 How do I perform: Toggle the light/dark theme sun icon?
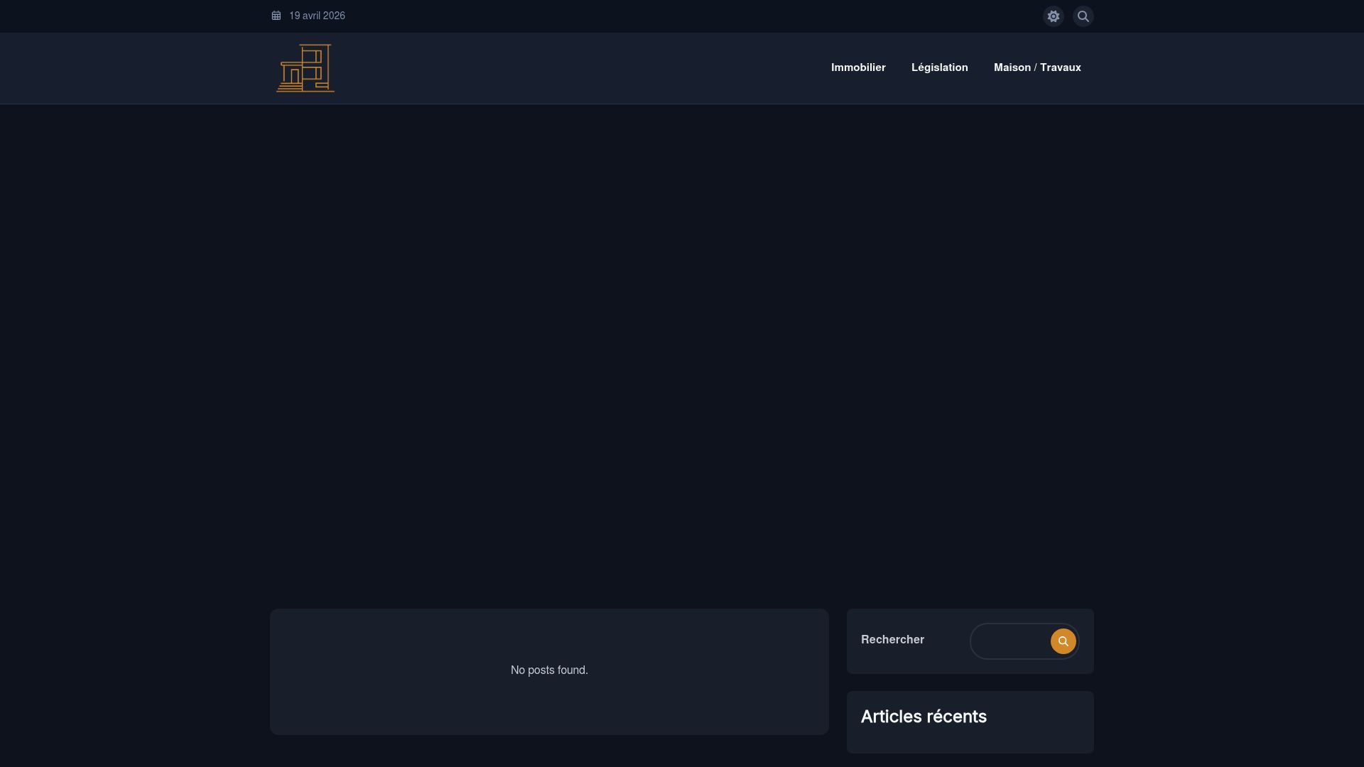pos(1053,16)
